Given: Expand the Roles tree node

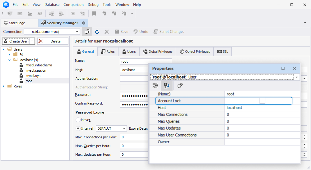Looking at the screenshot, I should 3,86.
